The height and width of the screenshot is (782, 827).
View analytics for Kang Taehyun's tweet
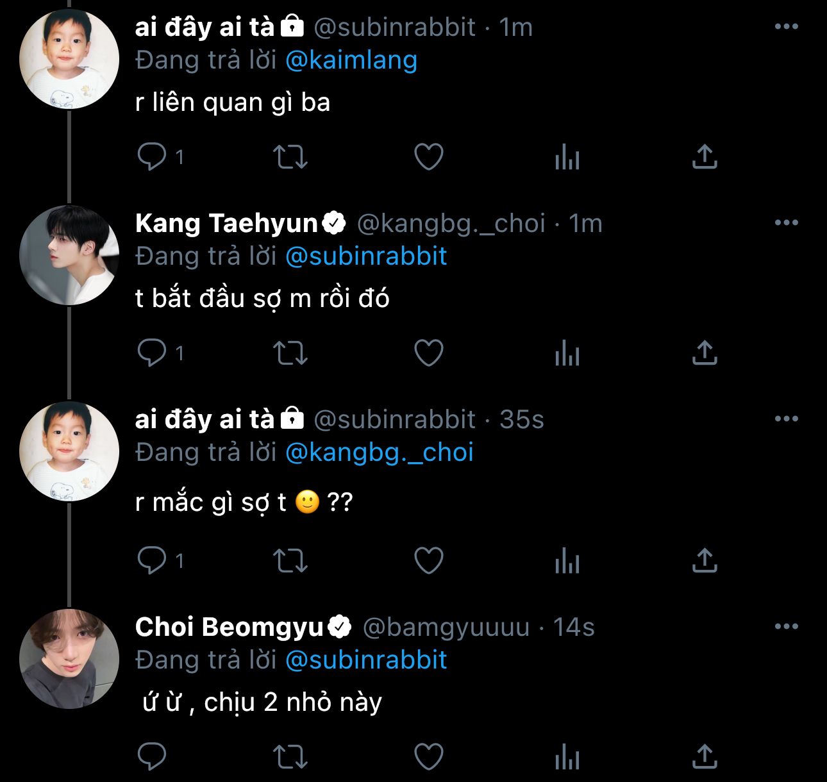point(567,353)
